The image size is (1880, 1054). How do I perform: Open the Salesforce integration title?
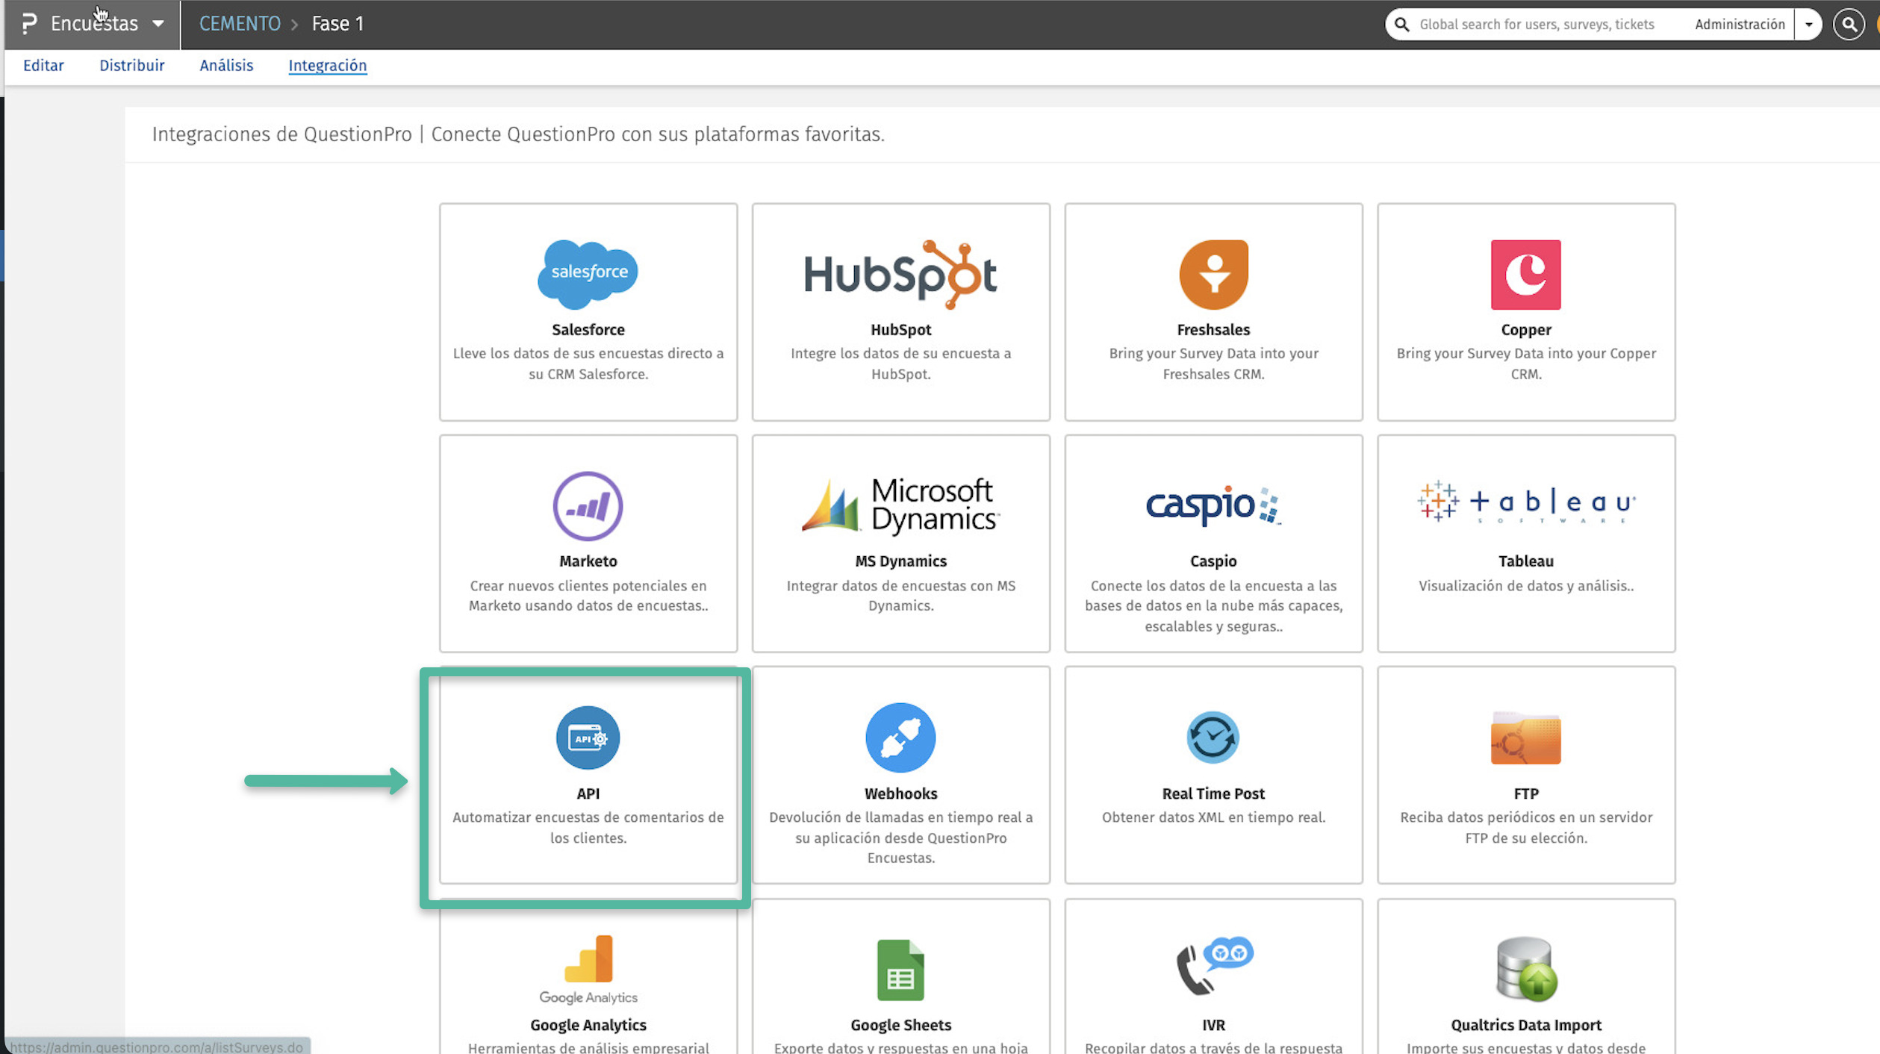(x=588, y=330)
